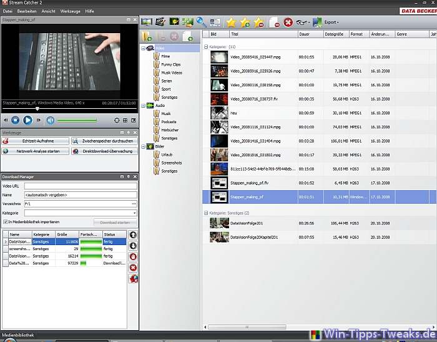Open the Bearbeiten menu
The image size is (437, 342).
[27, 11]
